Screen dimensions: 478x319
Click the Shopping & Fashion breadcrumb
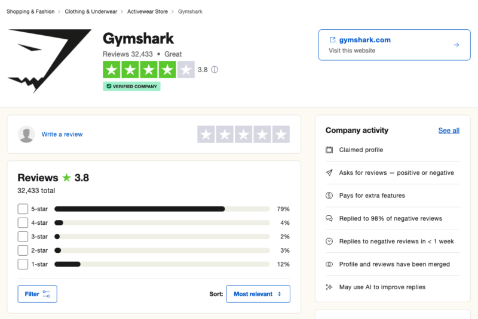coord(30,11)
